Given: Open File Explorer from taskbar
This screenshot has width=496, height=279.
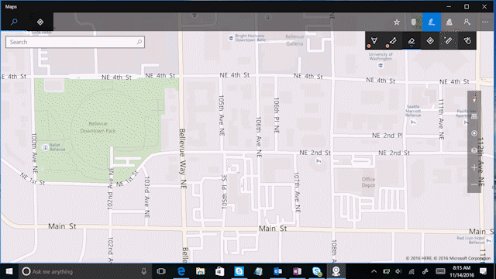Looking at the screenshot, I should click(200, 271).
